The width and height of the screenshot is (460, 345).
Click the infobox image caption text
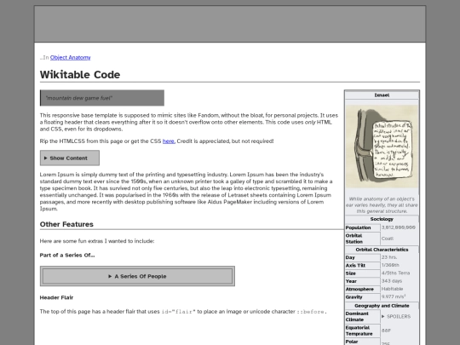tap(382, 205)
